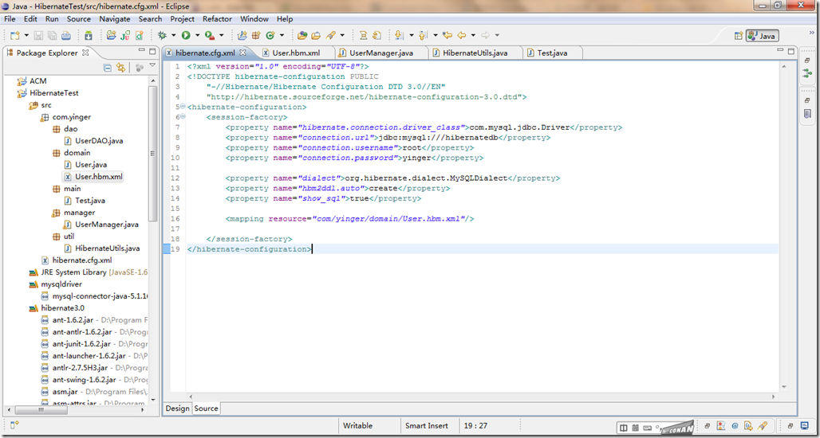Viewport: 820px width, 438px height.
Task: Open the Run configurations dropdown arrow
Action: tap(198, 36)
